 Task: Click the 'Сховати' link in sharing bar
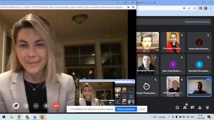pos(142,109)
